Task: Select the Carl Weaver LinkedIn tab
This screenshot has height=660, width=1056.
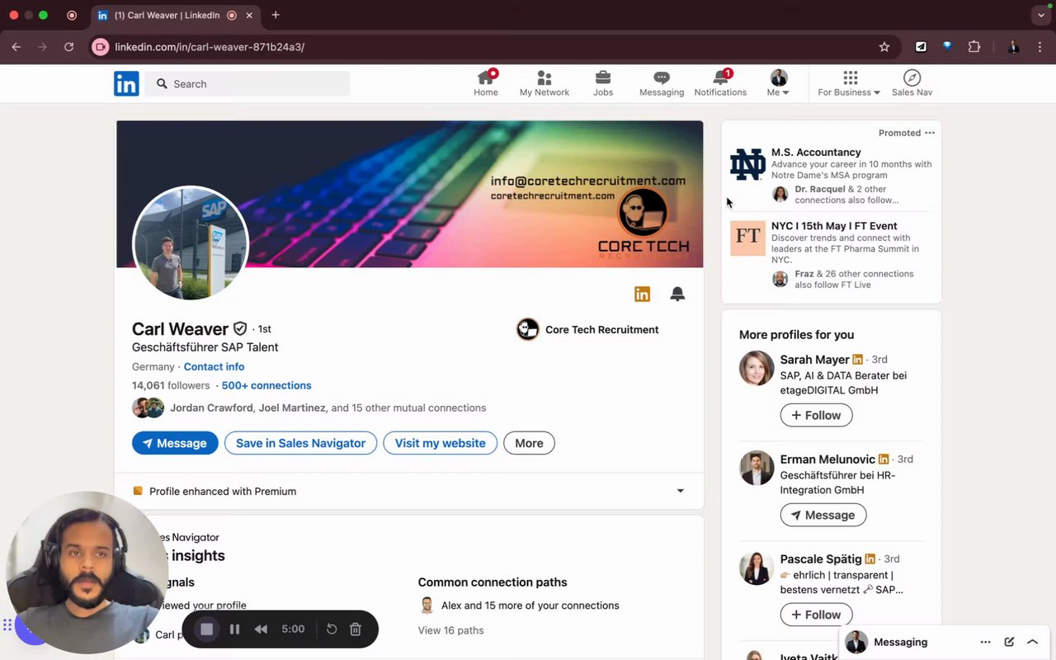Action: (173, 15)
